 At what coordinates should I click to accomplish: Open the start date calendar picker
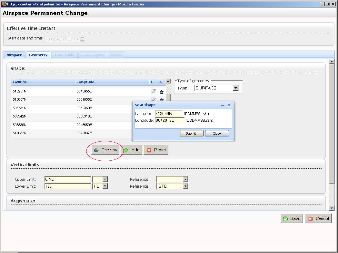pyautogui.click(x=83, y=39)
